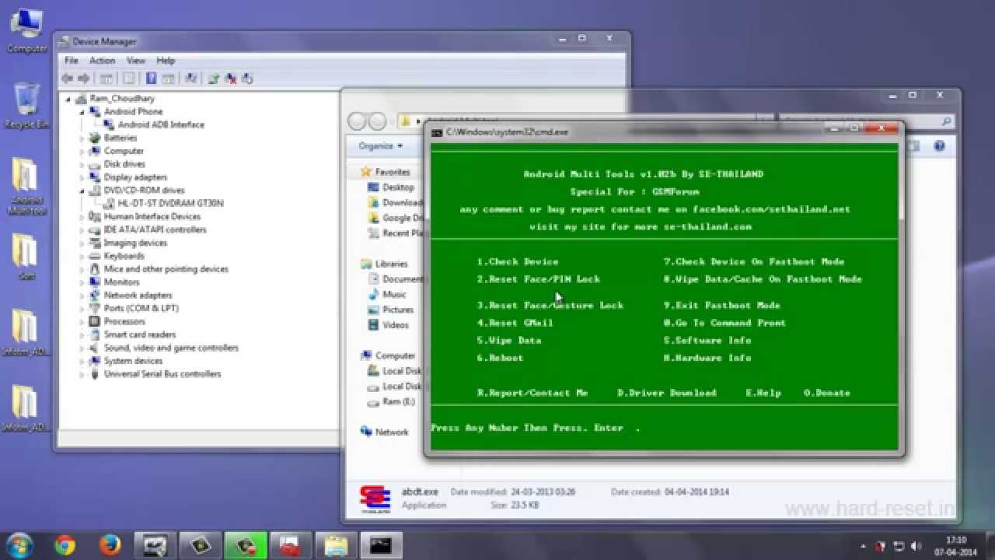
Task: Click Scan for hardware changes toolbar icon
Action: pyautogui.click(x=190, y=79)
